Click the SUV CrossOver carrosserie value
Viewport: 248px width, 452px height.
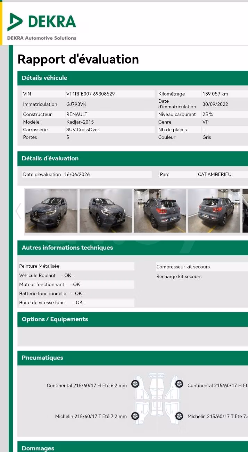tap(83, 129)
